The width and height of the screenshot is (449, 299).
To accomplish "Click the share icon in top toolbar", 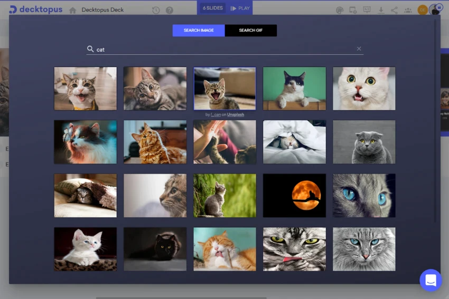I will [x=394, y=11].
